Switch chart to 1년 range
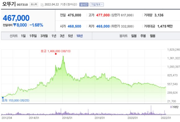Screen dimensions: 180x122 pos(54,36)
